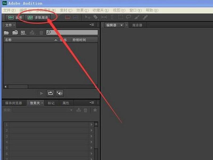The height and width of the screenshot is (160, 213).
Task: Open the effects rack panel options menu
Action: click(x=92, y=103)
